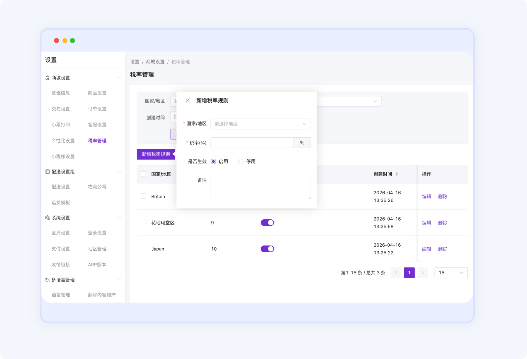
Task: Open 运费模板 in sidebar menu
Action: 61,203
